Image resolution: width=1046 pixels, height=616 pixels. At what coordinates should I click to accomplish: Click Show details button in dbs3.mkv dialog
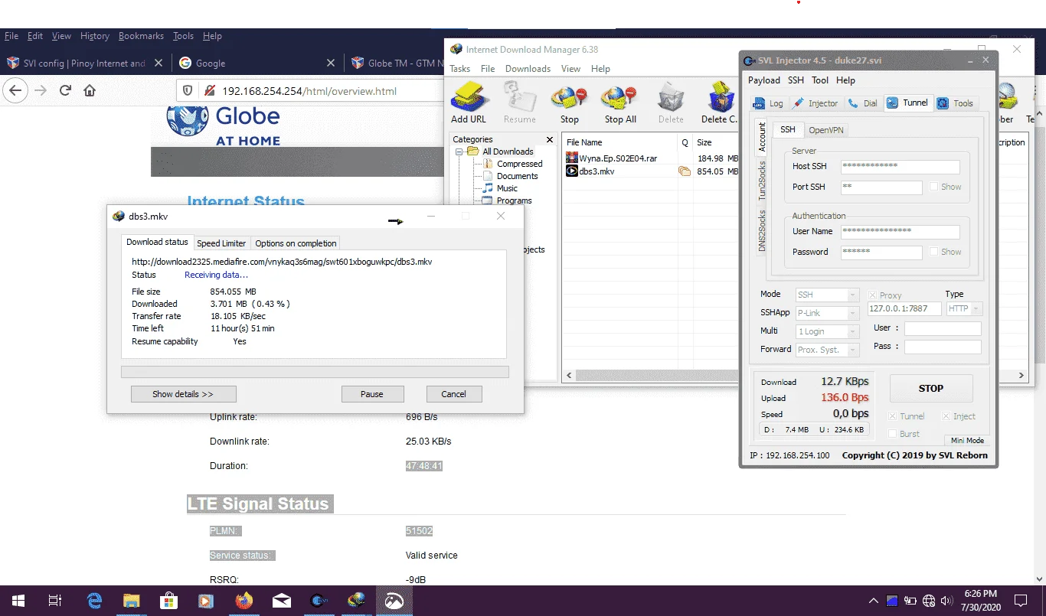point(183,394)
